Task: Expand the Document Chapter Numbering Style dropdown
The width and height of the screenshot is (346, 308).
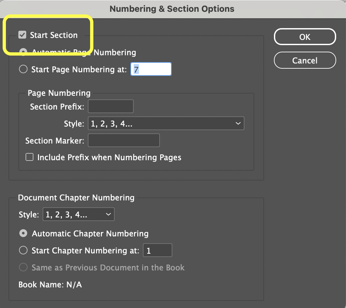Action: 79,214
